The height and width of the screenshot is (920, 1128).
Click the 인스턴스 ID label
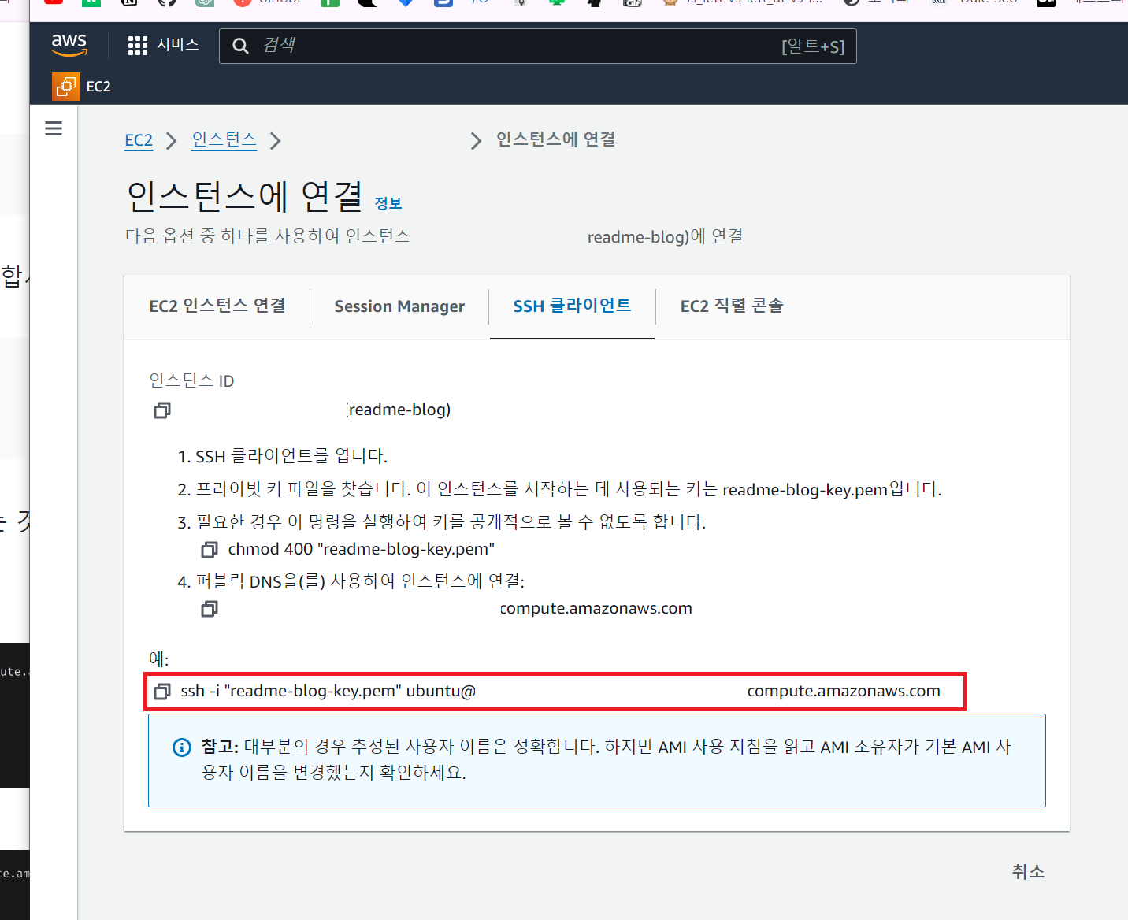pos(191,380)
